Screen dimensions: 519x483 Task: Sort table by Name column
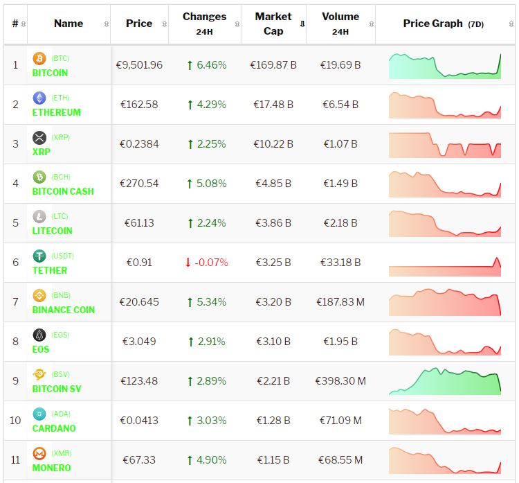pos(69,24)
